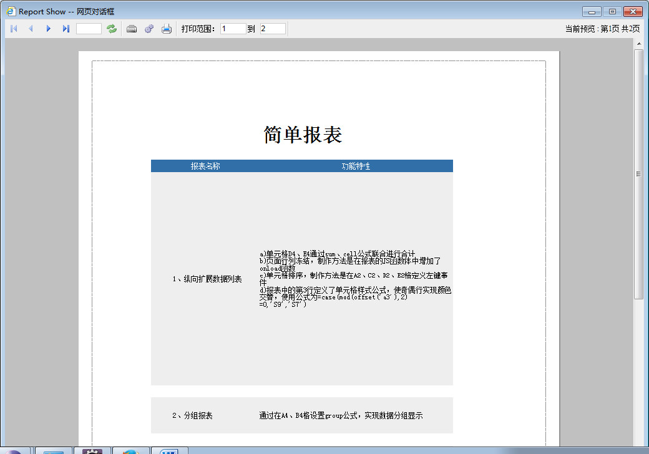Click the line c) about 单元格排序
This screenshot has height=454, width=649.
pyautogui.click(x=353, y=279)
